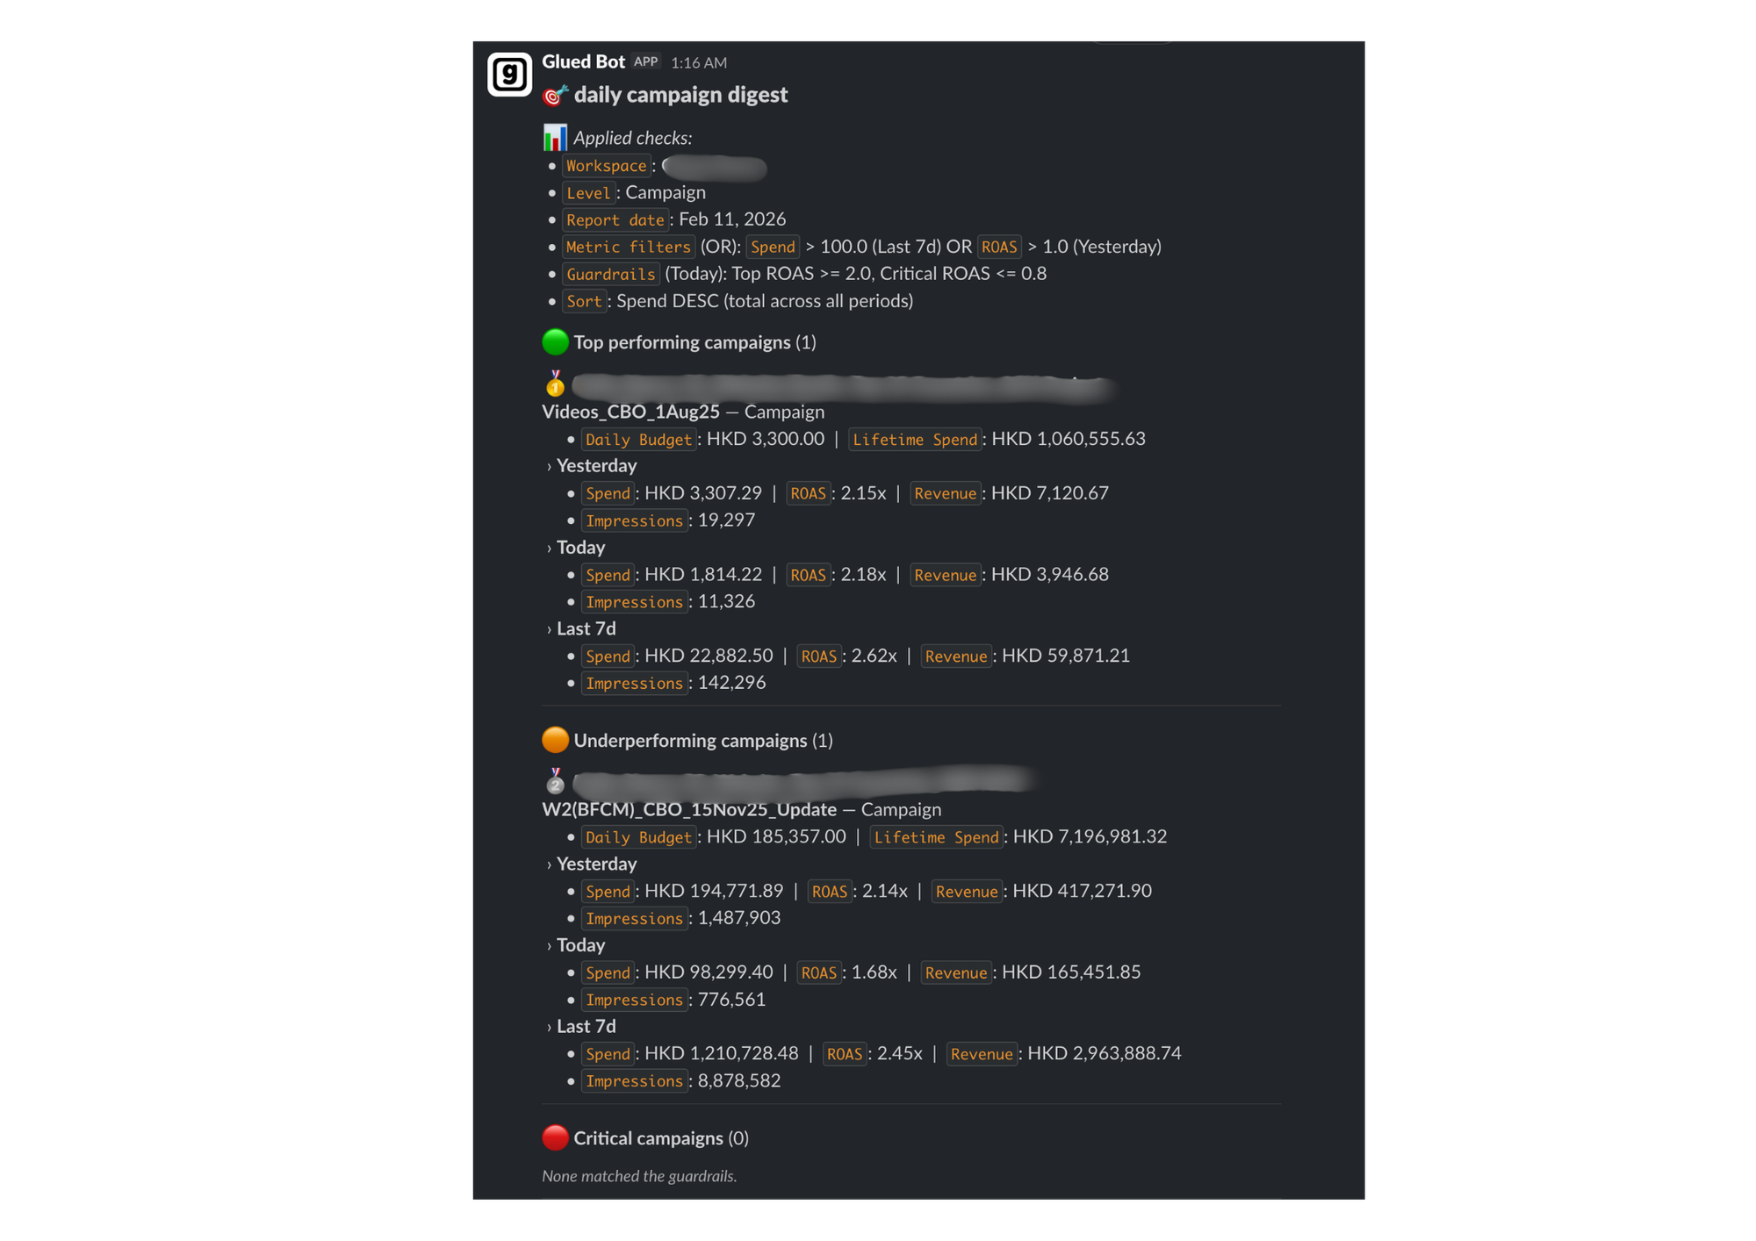
Task: Click the 1:16 AM message timestamp
Action: [x=699, y=62]
